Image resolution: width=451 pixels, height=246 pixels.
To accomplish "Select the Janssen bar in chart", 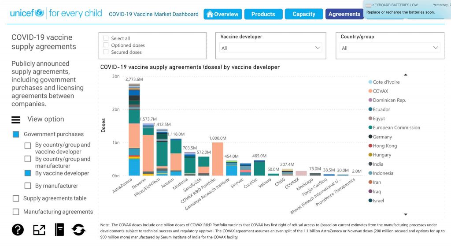I will coord(176,157).
